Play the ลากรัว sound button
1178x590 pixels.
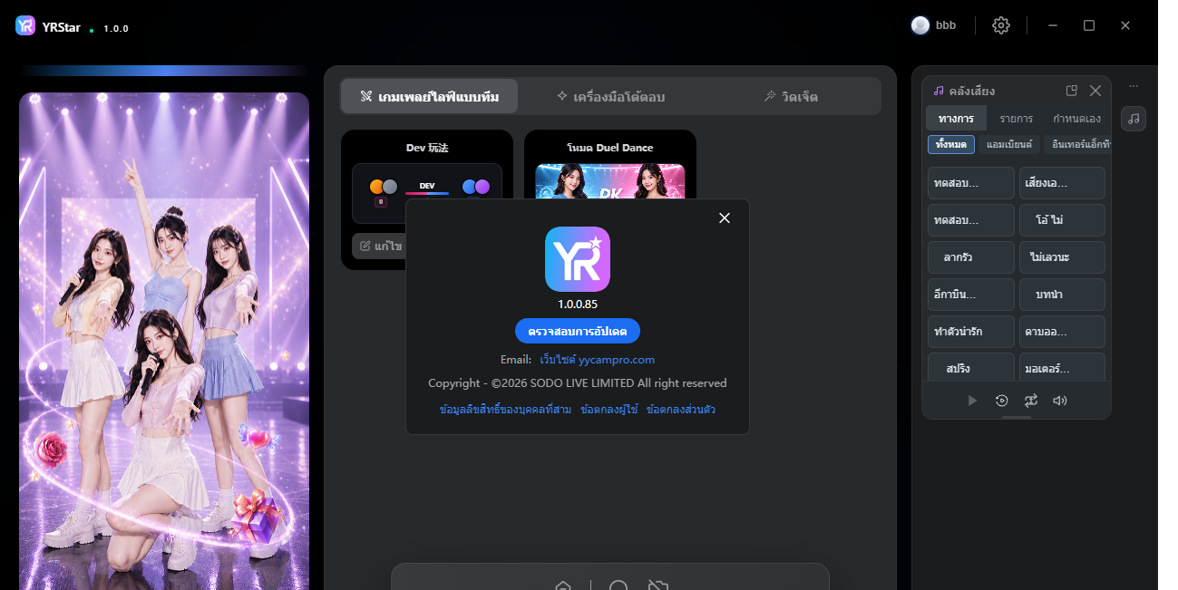971,257
